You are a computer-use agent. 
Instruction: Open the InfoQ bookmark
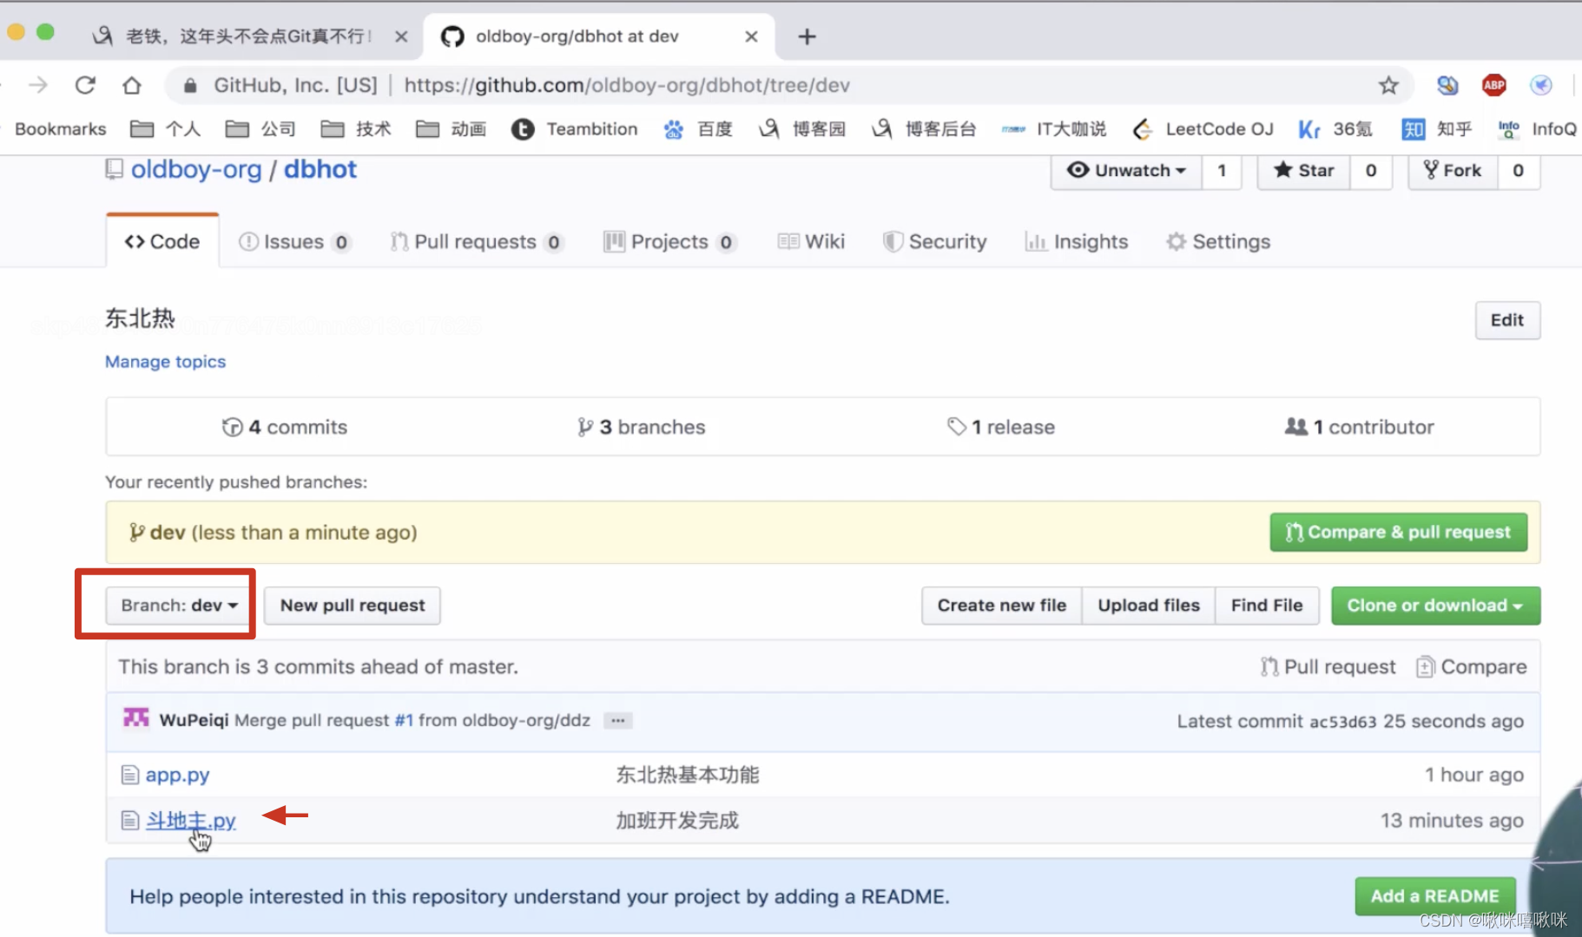pos(1538,129)
